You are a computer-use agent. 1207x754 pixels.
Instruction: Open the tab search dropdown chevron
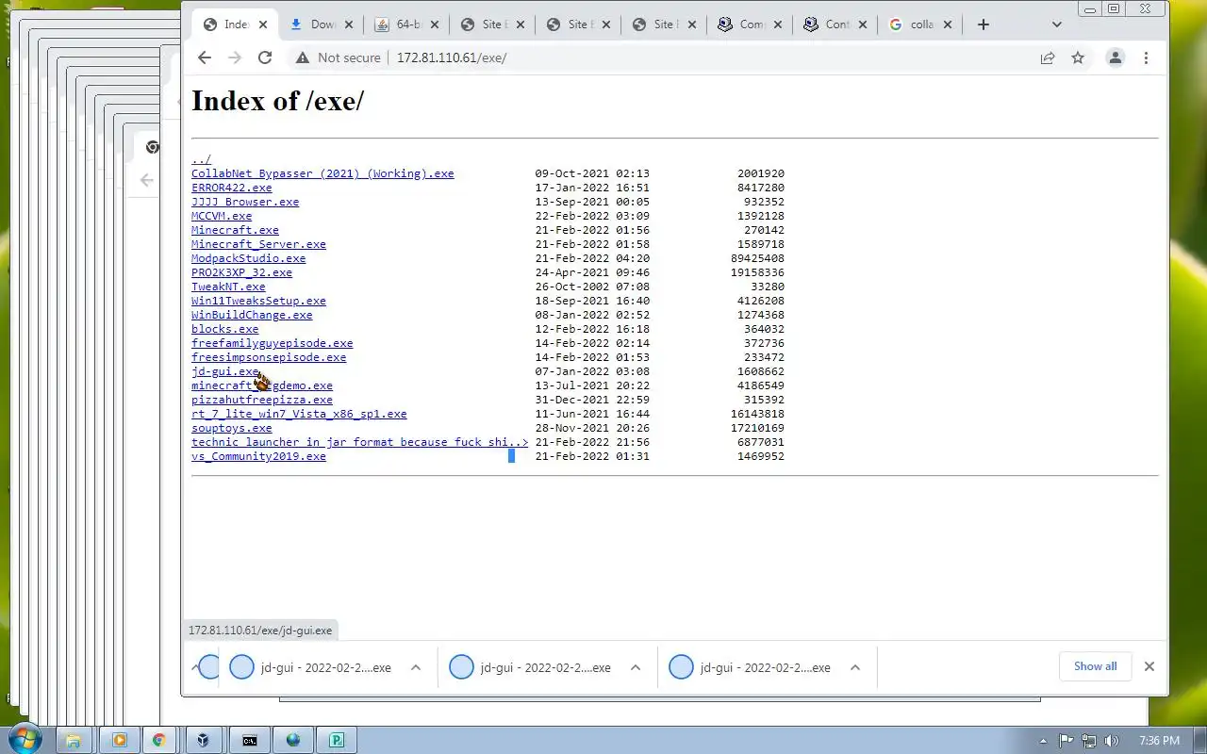1056,25
